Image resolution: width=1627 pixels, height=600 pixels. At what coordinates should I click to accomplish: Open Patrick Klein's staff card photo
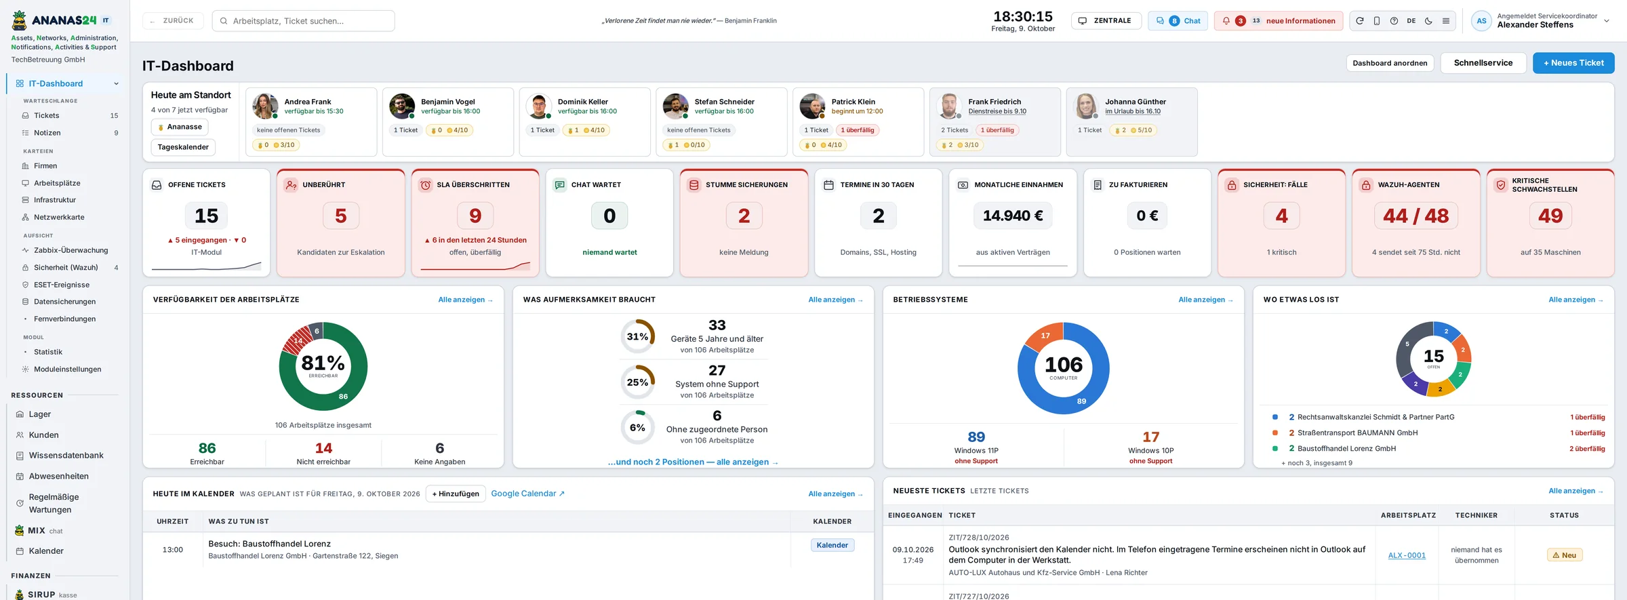point(812,106)
